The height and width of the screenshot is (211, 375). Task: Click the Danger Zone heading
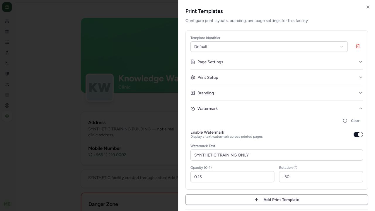pos(103,204)
